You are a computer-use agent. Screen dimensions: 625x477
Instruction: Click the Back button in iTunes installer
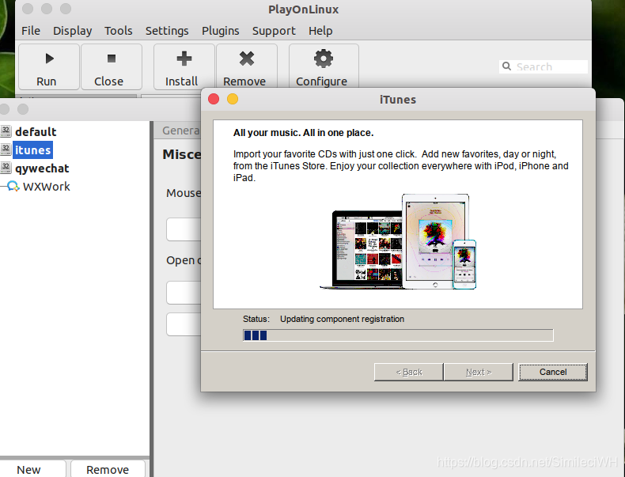tap(408, 372)
